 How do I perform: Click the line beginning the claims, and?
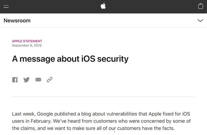(x=93, y=128)
